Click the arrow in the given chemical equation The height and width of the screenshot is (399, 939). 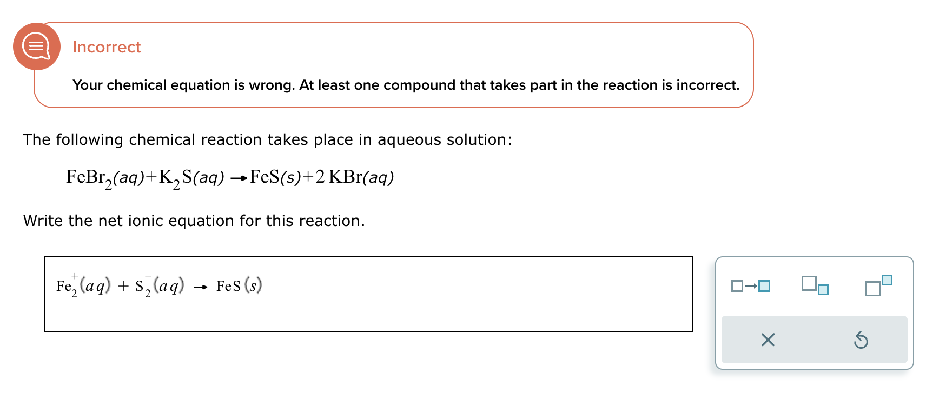click(239, 177)
